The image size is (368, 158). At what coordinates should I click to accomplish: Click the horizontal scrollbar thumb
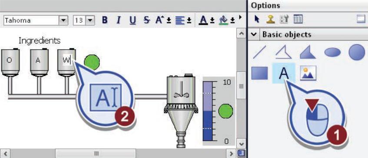pos(96,154)
